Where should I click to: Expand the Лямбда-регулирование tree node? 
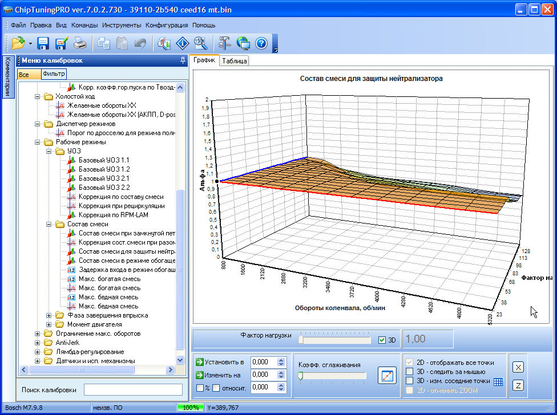38,352
